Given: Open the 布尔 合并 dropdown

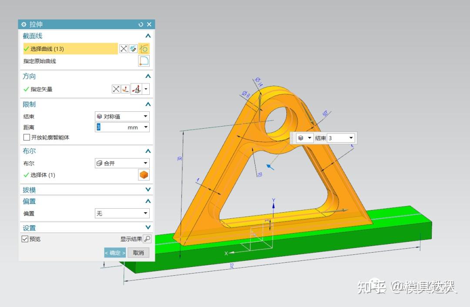Looking at the screenshot, I should tap(122, 163).
